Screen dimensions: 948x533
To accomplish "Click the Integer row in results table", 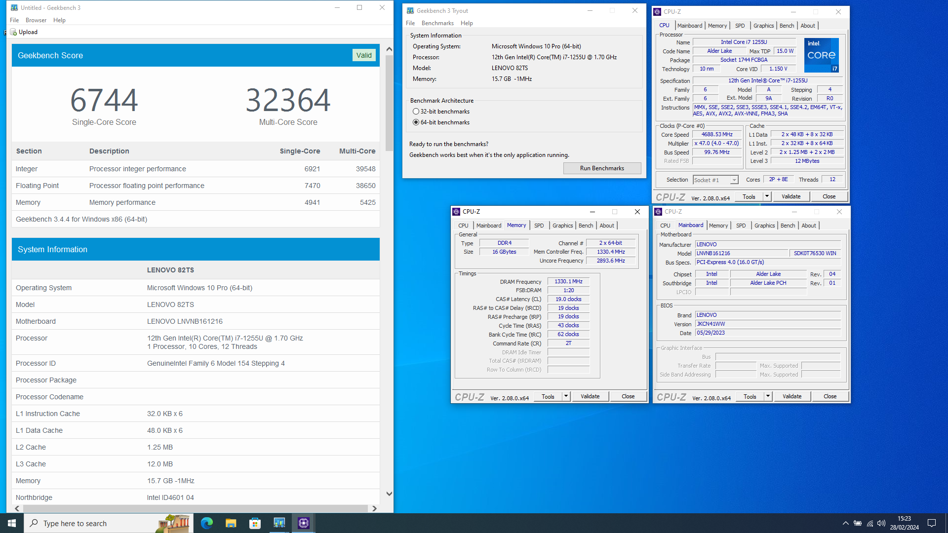I will pos(196,169).
